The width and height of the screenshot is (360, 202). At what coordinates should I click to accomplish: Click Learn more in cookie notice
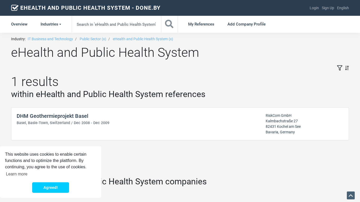[x=17, y=174]
